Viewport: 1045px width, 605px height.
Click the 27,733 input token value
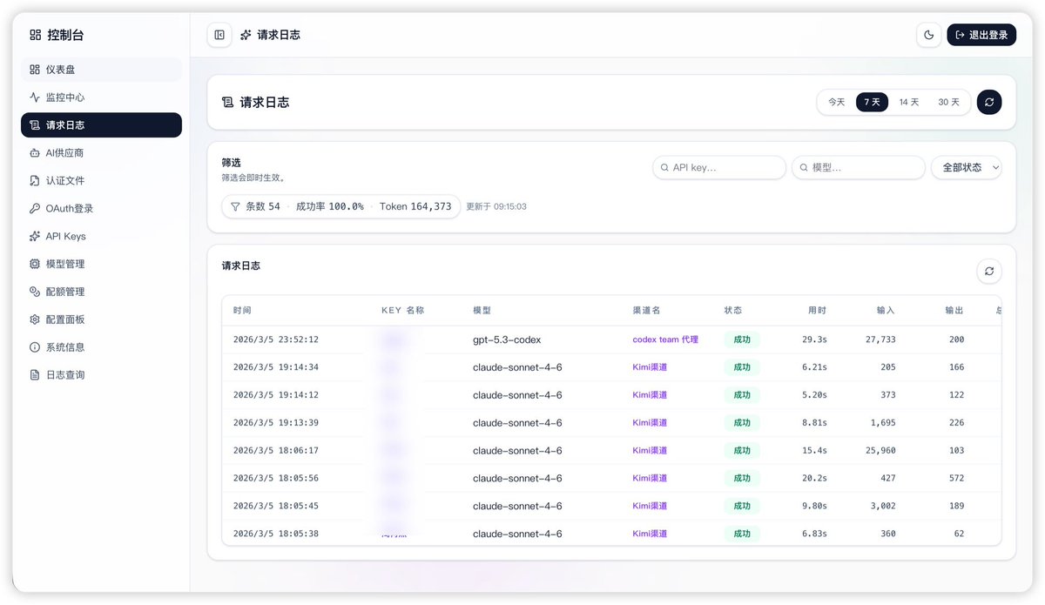click(880, 339)
